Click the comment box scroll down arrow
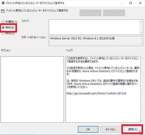Image resolution: width=145 pixels, height=135 pixels. 141,33
